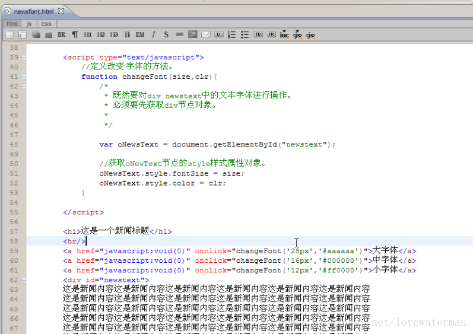Insert a numbered ordered list
The height and width of the screenshot is (334, 473).
(231, 34)
